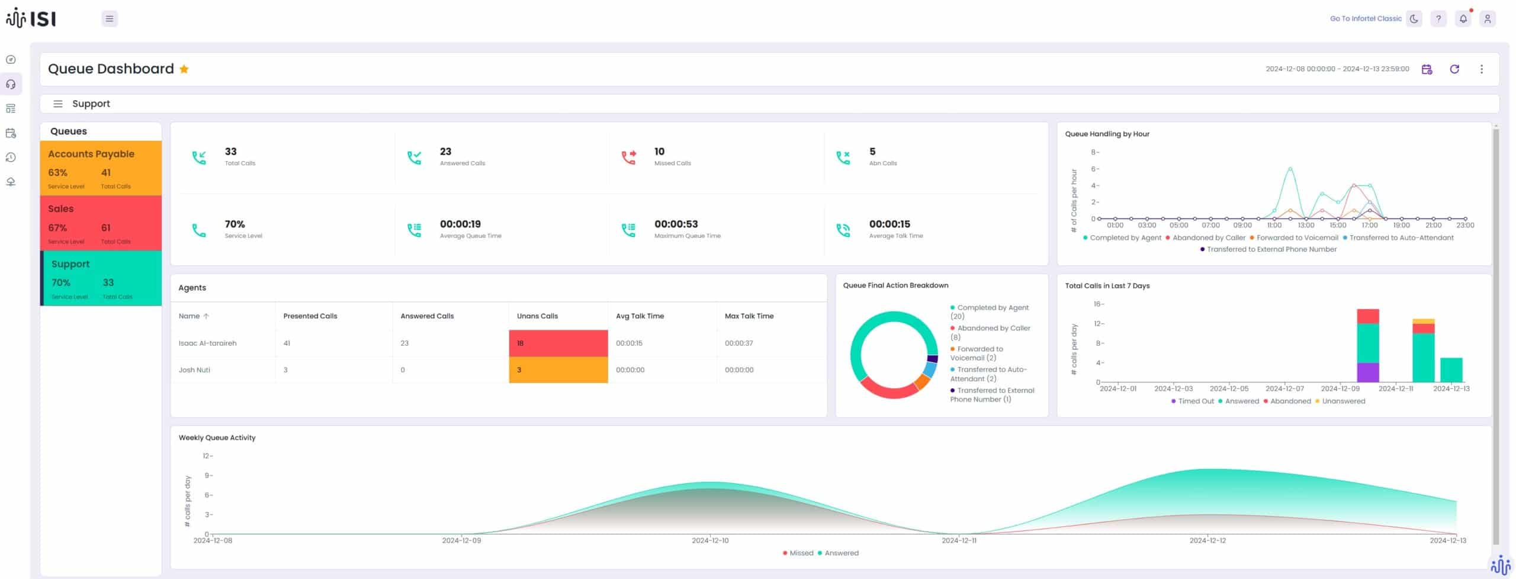Open the user profile icon
This screenshot has height=579, width=1516.
[1487, 19]
